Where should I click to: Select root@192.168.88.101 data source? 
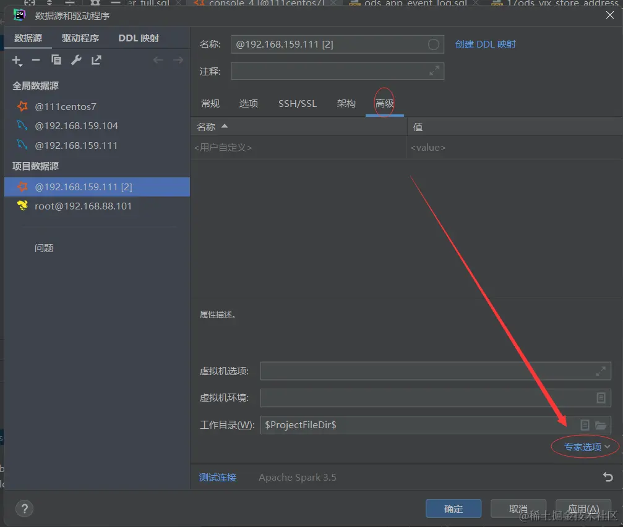point(97,206)
